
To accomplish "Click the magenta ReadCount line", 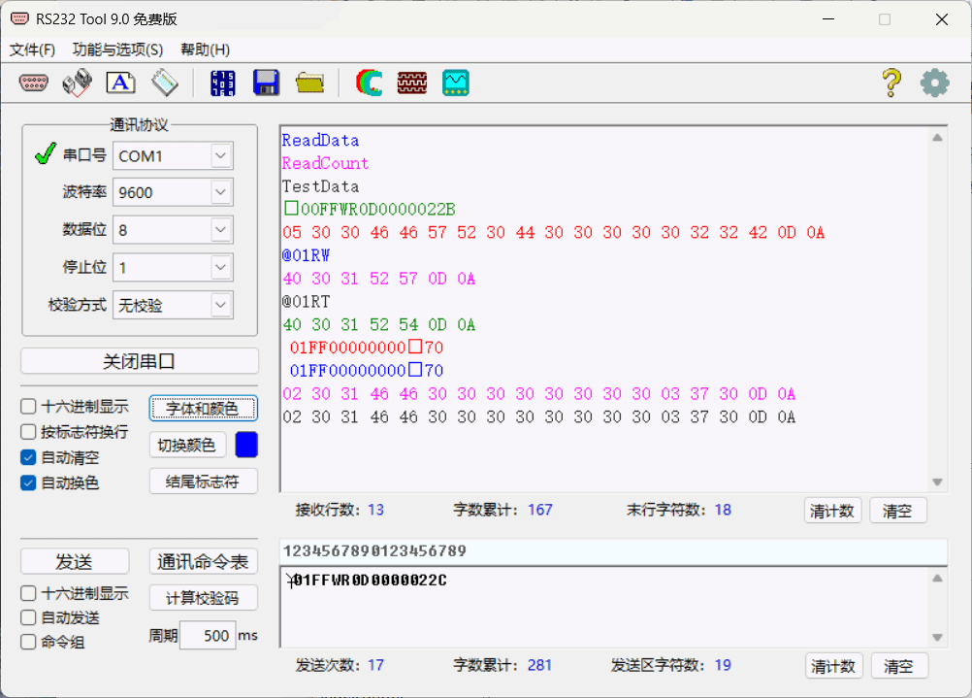I will [325, 163].
